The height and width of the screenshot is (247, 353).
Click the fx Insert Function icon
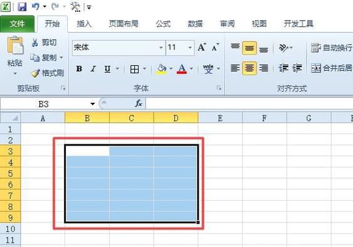(139, 104)
